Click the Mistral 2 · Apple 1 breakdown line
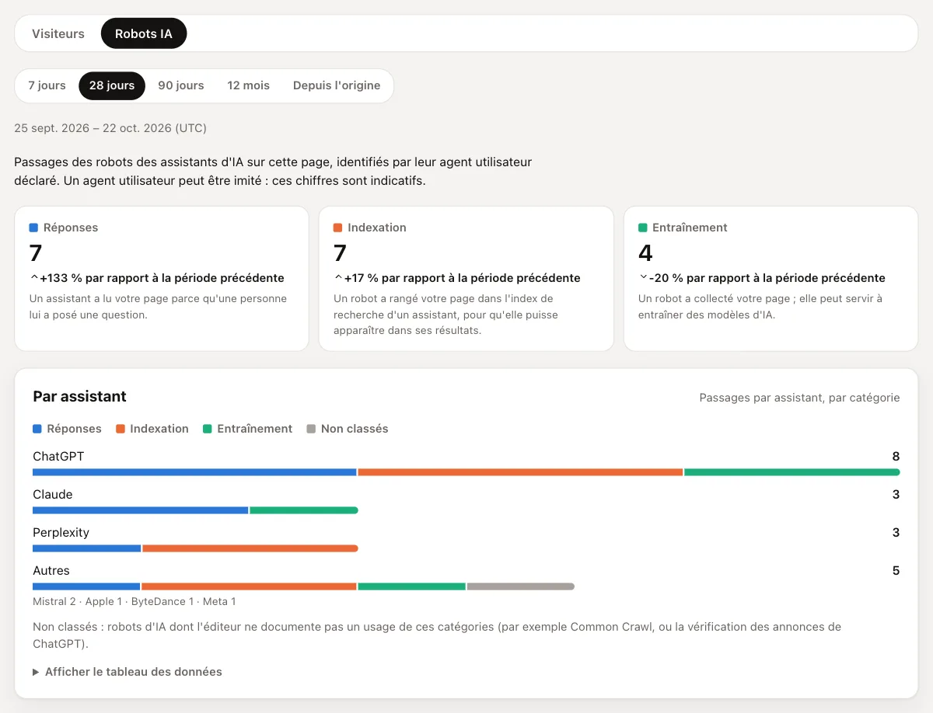Screen dimensions: 933x713 (x=134, y=602)
